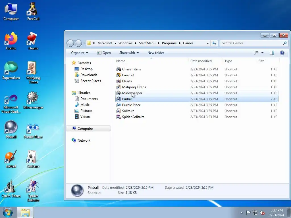The height and width of the screenshot is (218, 291).
Task: Sort by the Type column
Action: [240, 61]
